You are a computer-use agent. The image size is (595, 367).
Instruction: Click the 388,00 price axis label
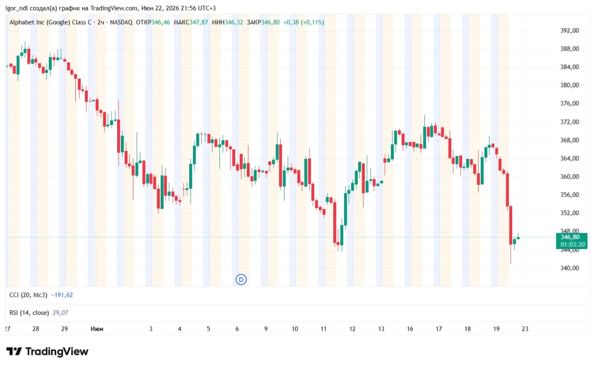tap(569, 49)
